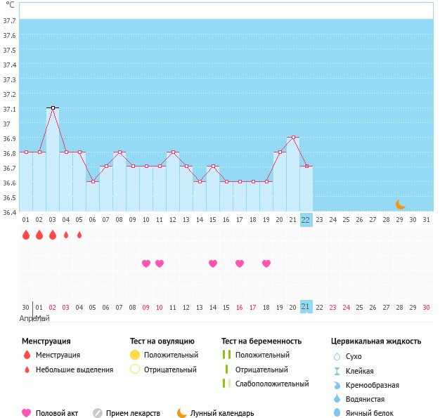Click the Кремообразная cervical fluid label
Viewport: 440px width, 418px height.
pos(373,385)
